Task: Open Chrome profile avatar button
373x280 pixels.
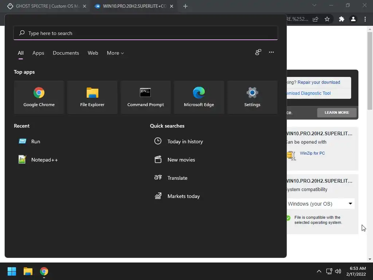Action: click(353, 19)
